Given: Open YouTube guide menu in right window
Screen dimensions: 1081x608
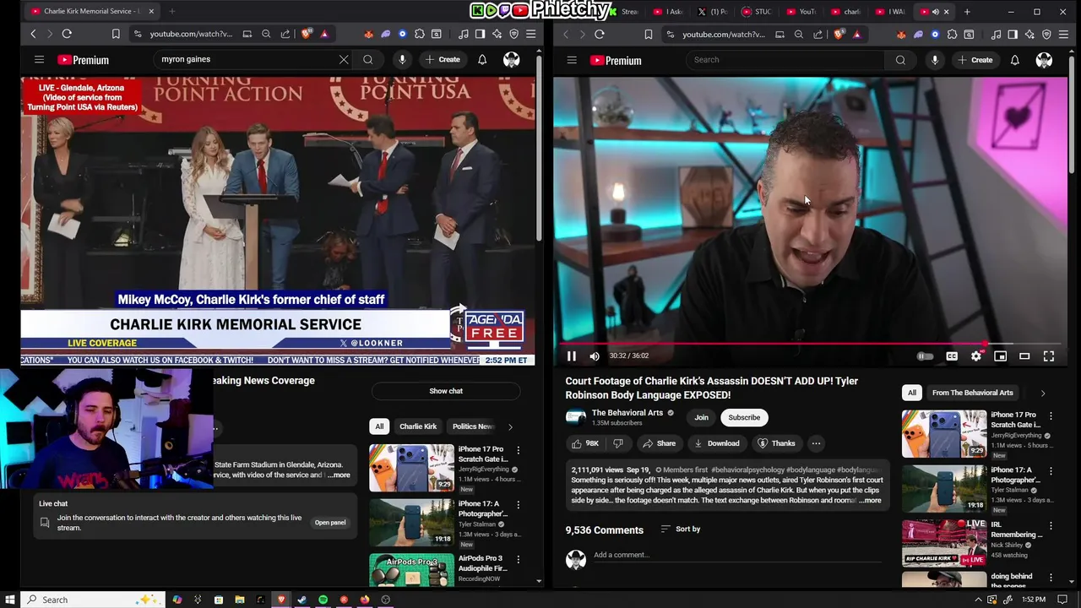Looking at the screenshot, I should [x=572, y=60].
